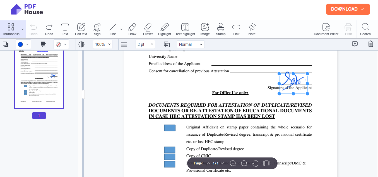The height and width of the screenshot is (177, 378).
Task: Open the Document editor
Action: pyautogui.click(x=326, y=29)
